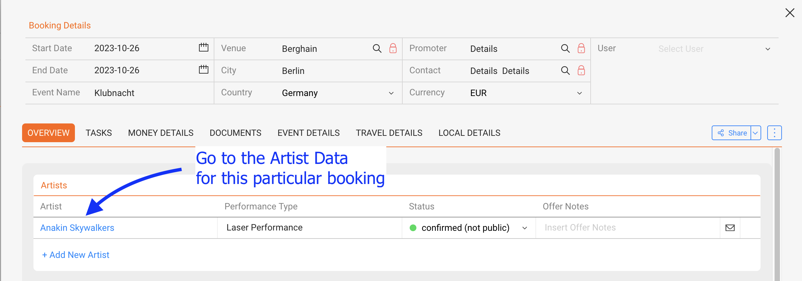The height and width of the screenshot is (281, 802).
Task: Select the Overview tab
Action: coord(48,133)
